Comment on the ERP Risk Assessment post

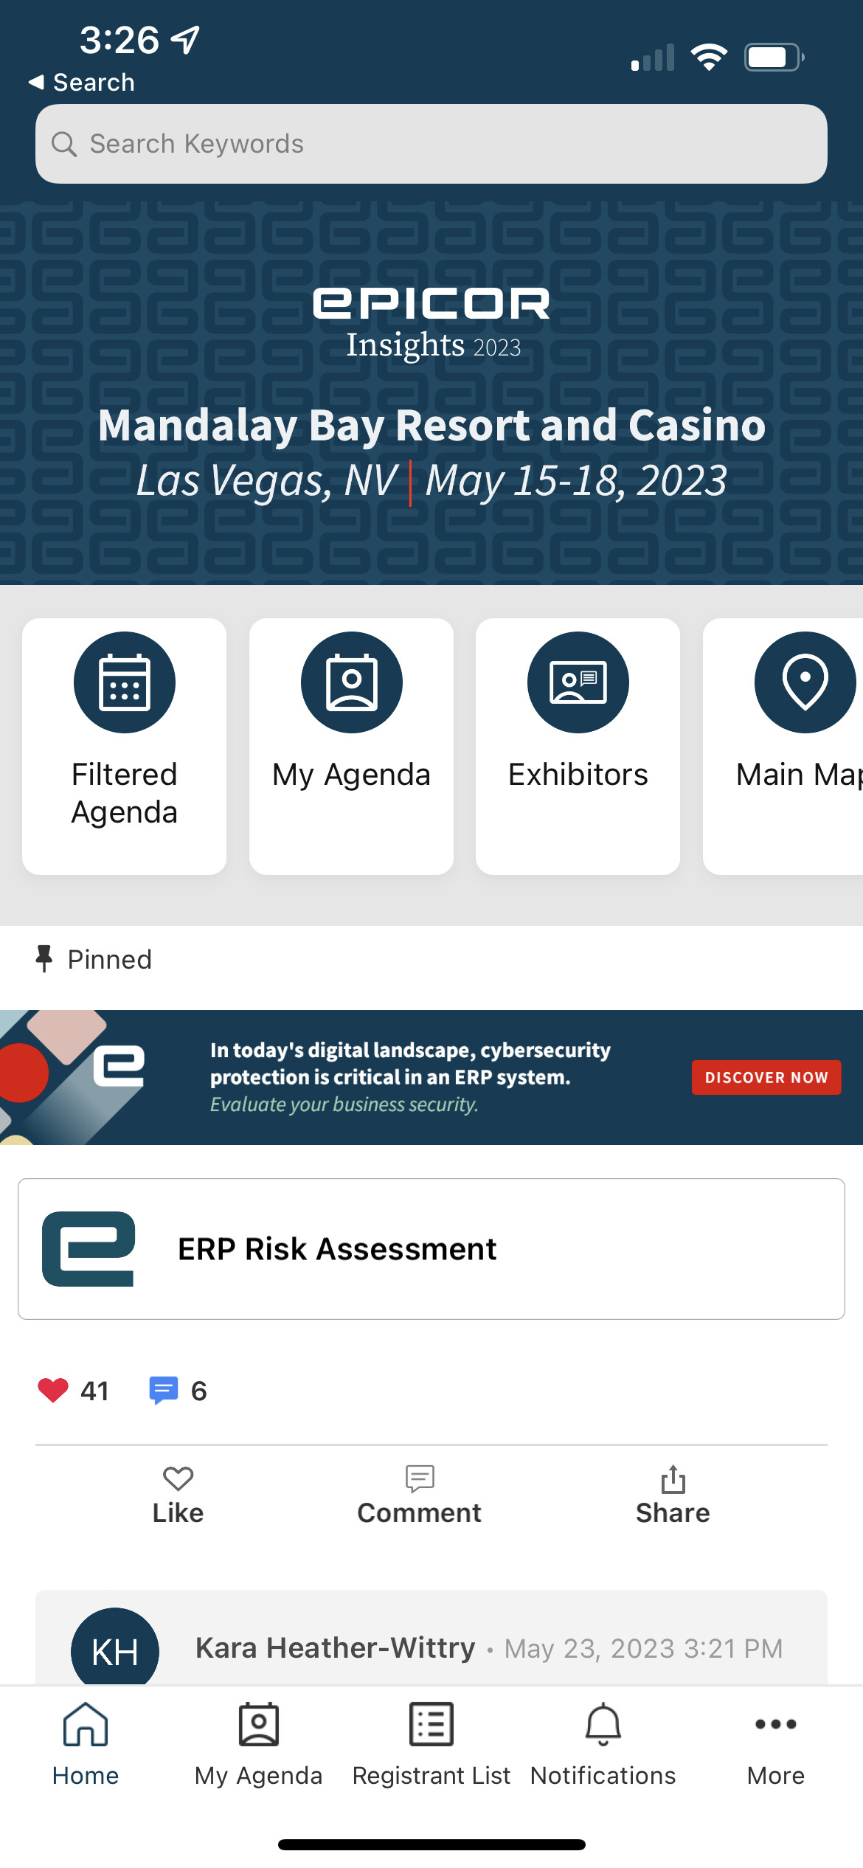click(x=420, y=1495)
